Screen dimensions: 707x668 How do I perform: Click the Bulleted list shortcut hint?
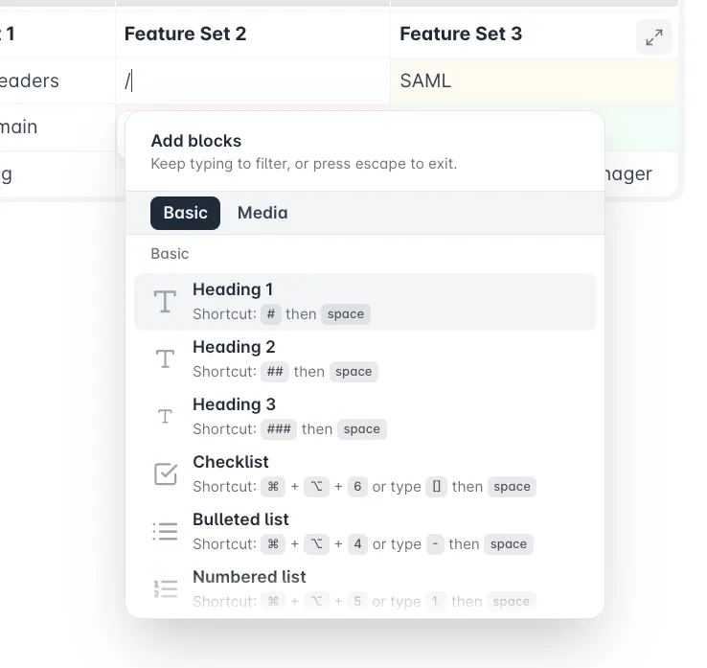coord(363,544)
